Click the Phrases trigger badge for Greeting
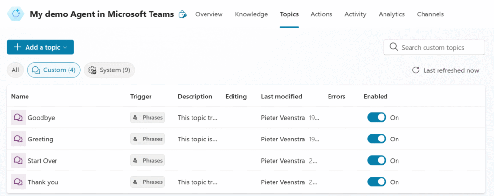 148,139
